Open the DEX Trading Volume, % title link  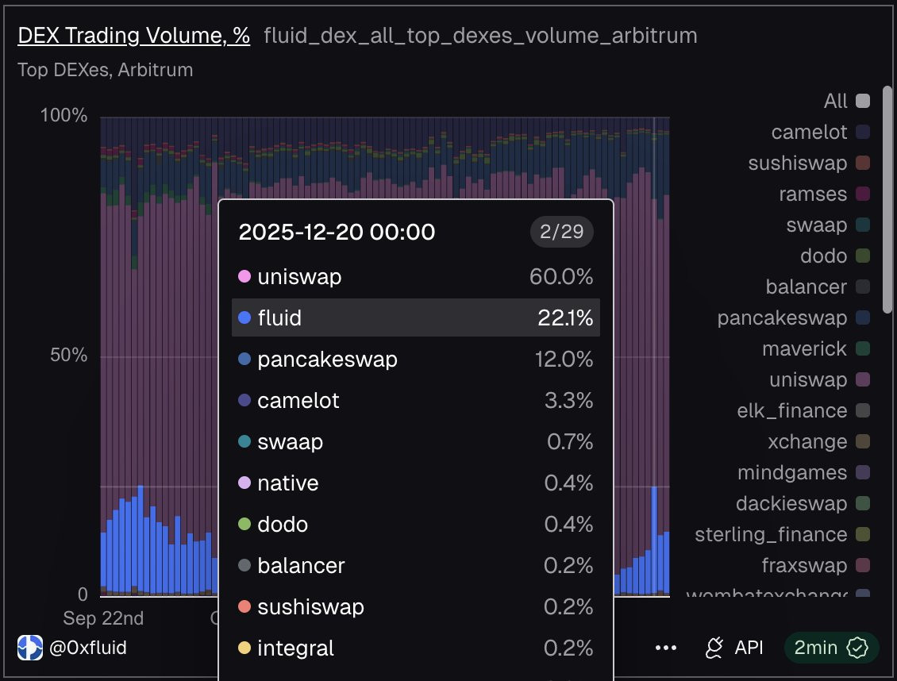134,36
